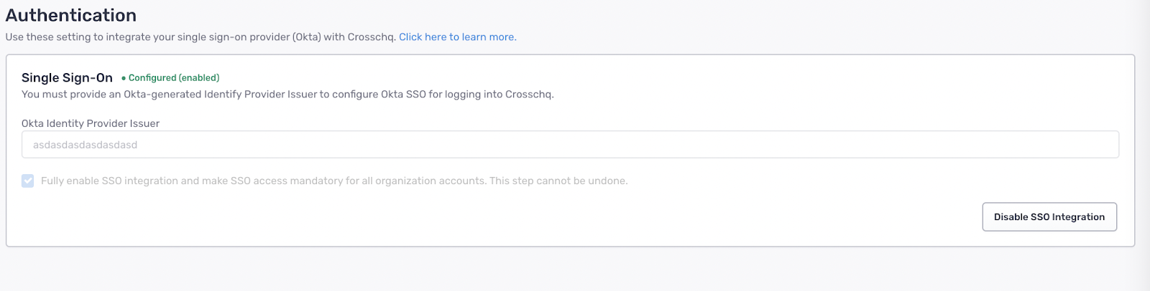Viewport: 1150px width, 291px height.
Task: Click the empty area left of Disable button
Action: coord(647,217)
